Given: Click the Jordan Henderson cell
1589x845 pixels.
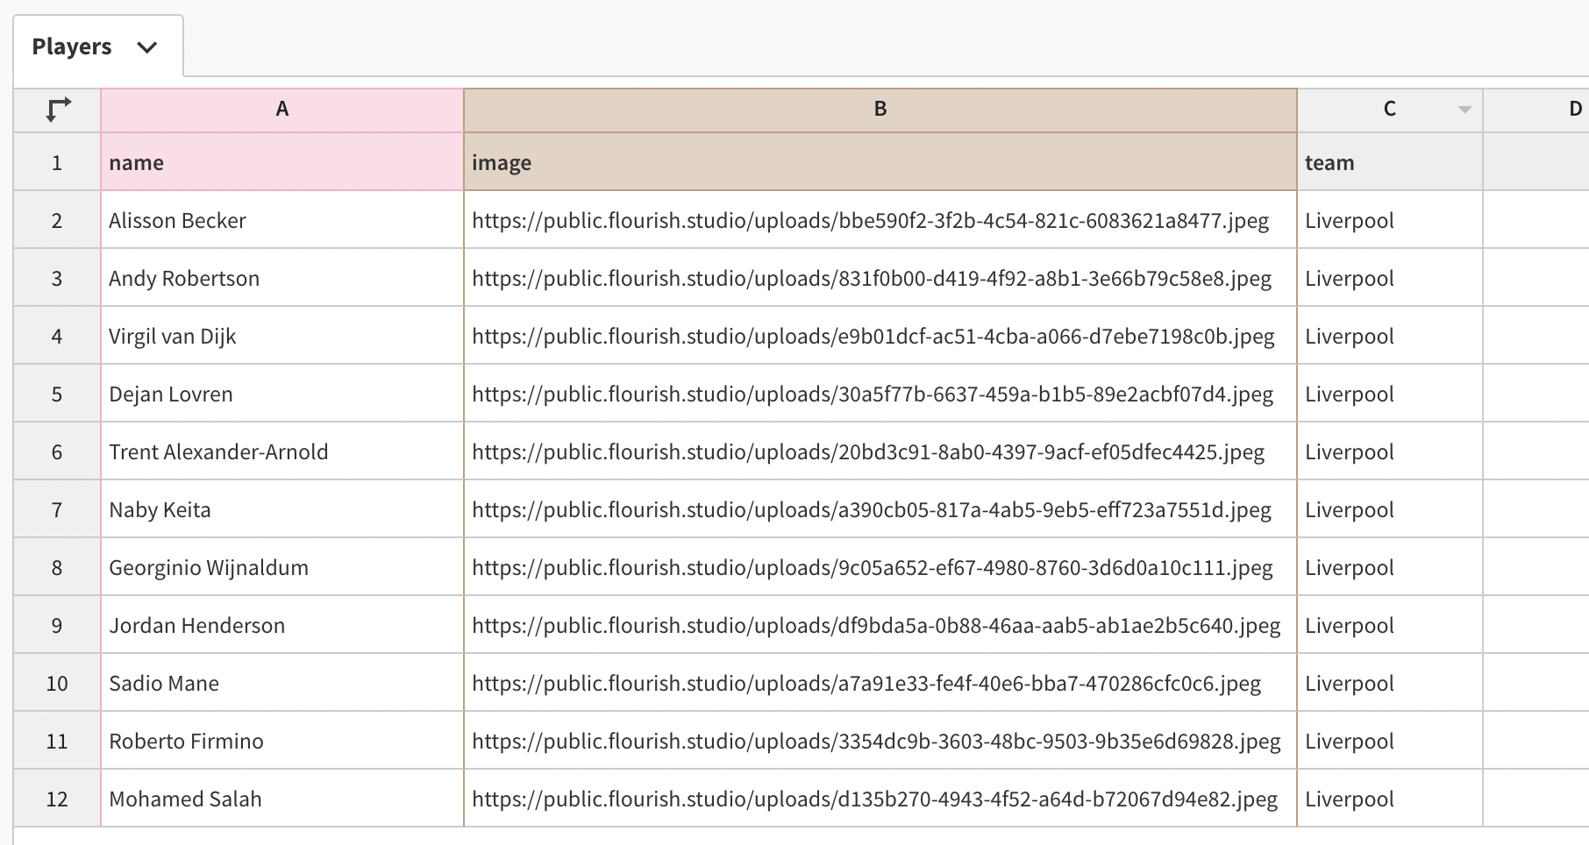Looking at the screenshot, I should [x=282, y=625].
